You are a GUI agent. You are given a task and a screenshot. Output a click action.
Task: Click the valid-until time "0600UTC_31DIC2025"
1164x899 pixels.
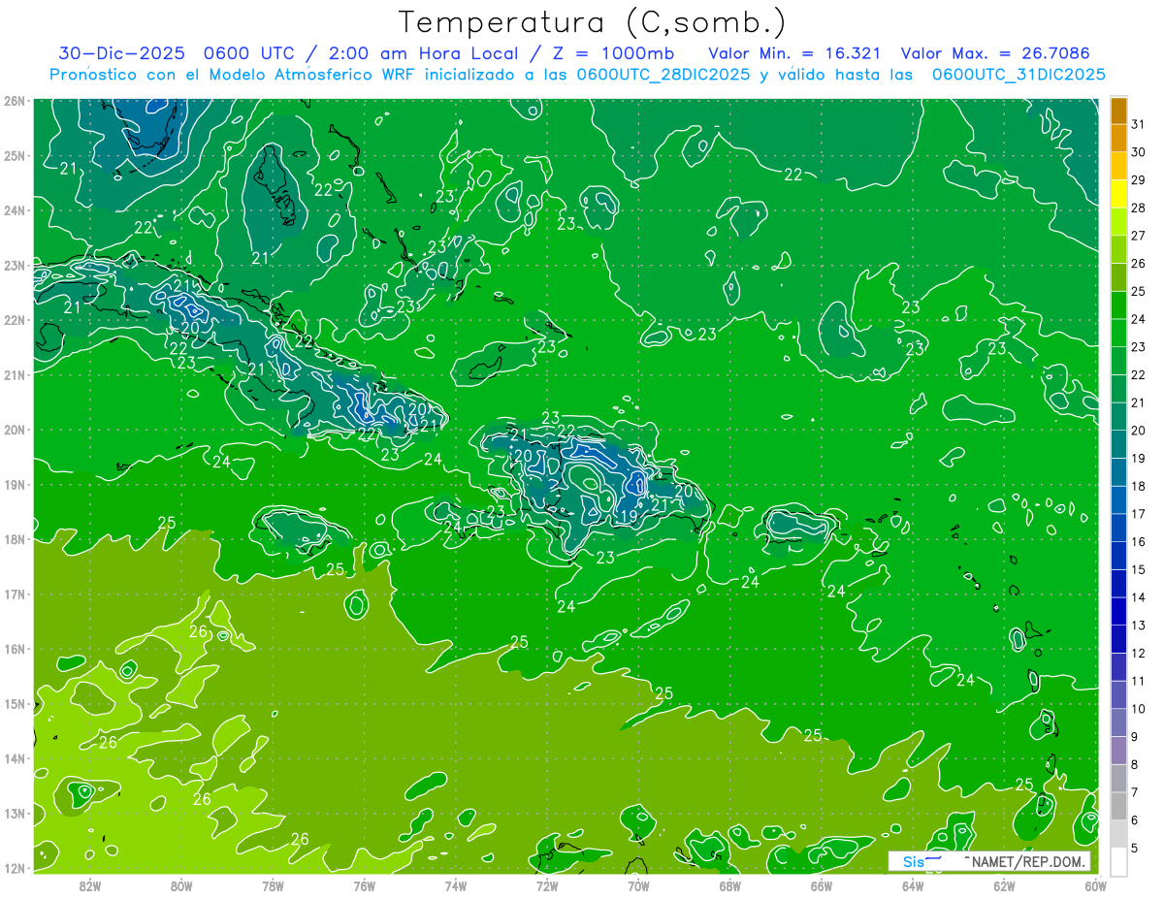click(x=1018, y=74)
